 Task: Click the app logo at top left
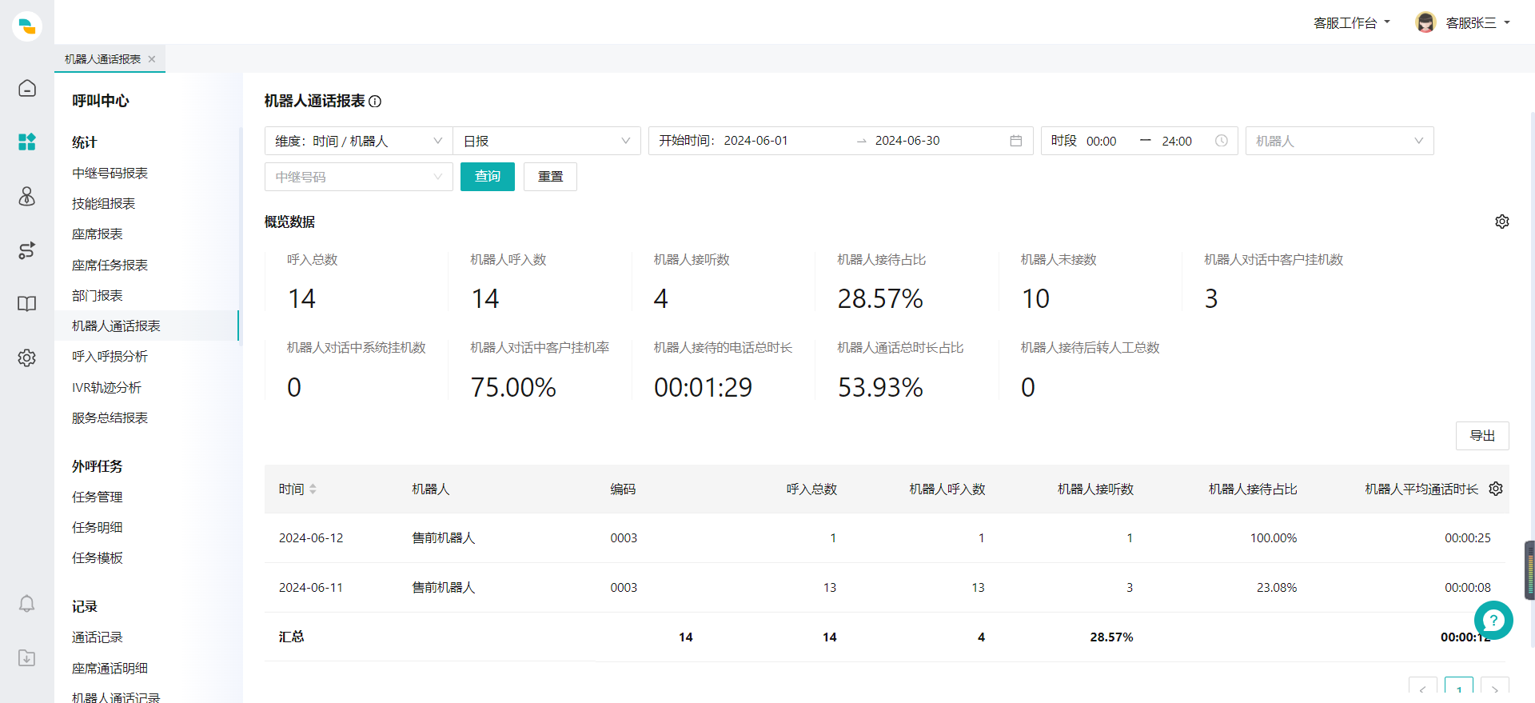(x=27, y=26)
